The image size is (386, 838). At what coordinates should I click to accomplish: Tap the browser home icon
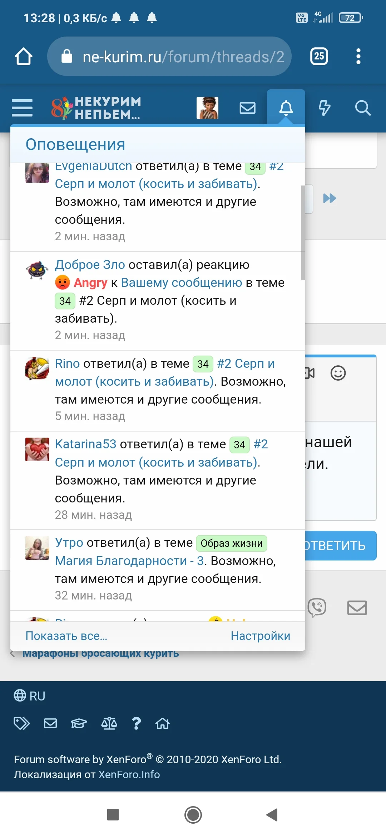[x=24, y=57]
